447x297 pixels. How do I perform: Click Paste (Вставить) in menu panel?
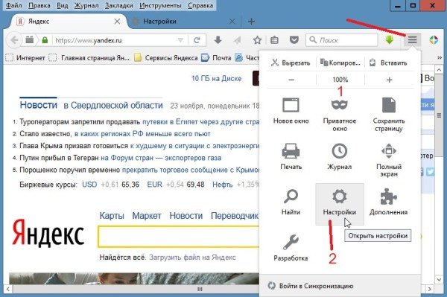[389, 63]
